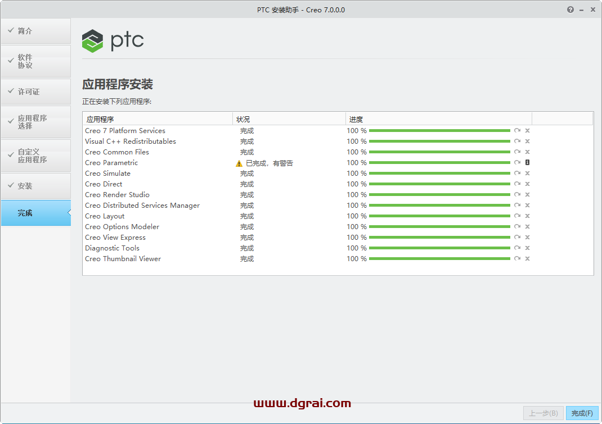Select the Creo Distributed Services Manager row name
602x424 pixels.
[x=142, y=206]
